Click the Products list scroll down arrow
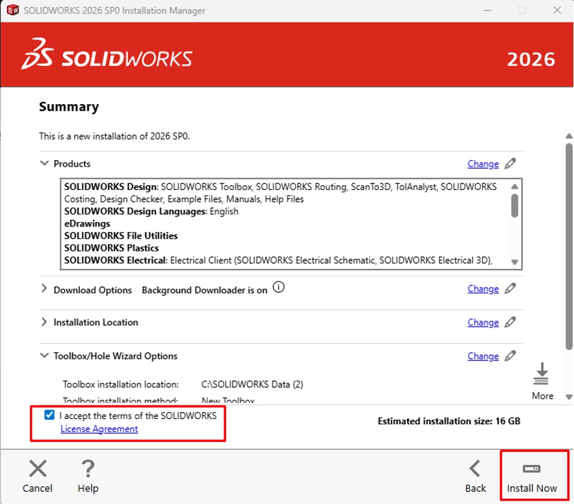Viewport: 574px width, 504px height. tap(515, 262)
